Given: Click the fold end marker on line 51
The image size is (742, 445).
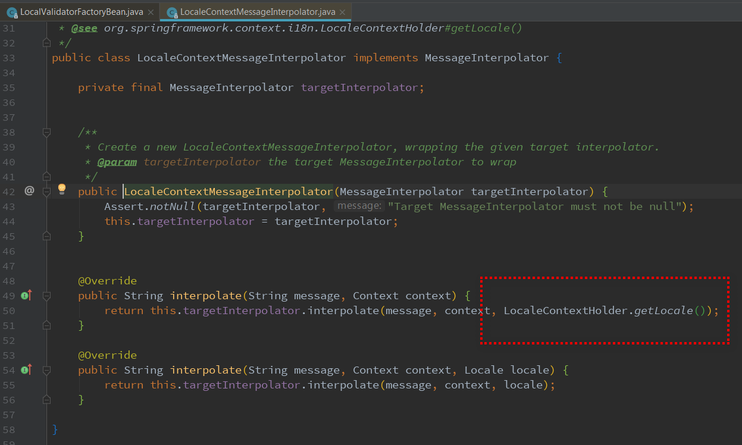Looking at the screenshot, I should coord(46,325).
